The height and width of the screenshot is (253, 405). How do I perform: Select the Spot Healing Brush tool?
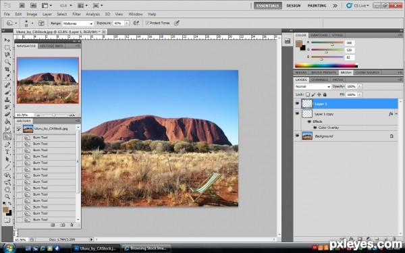click(x=7, y=85)
